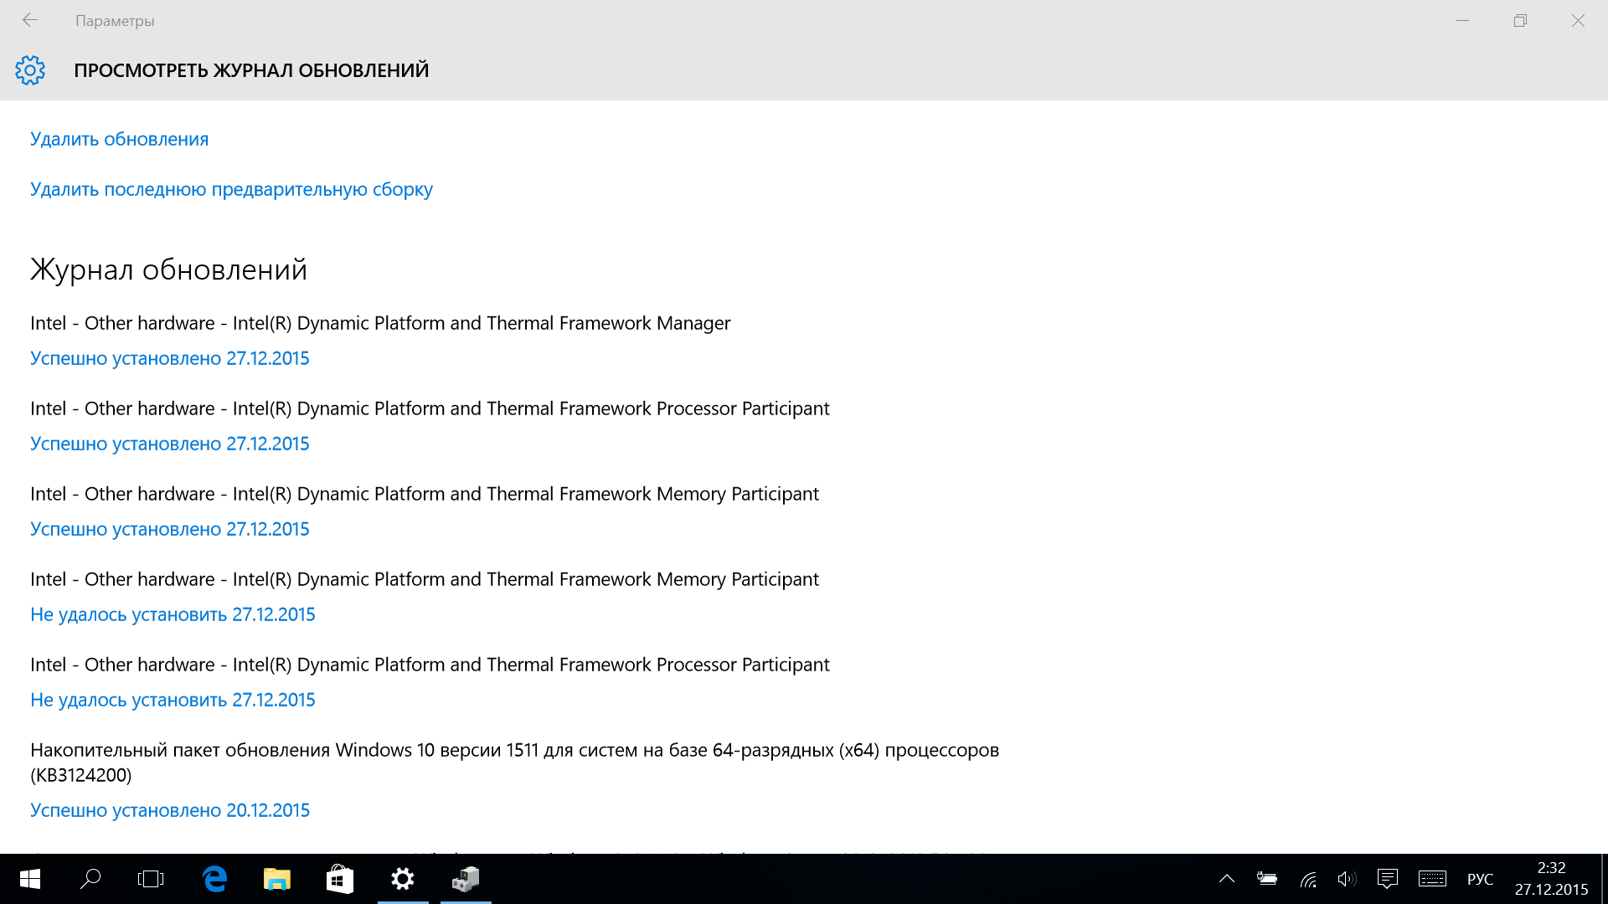Minimize the Параметры window

pyautogui.click(x=1463, y=20)
